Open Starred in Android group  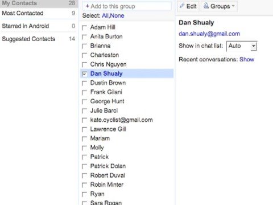39,26
